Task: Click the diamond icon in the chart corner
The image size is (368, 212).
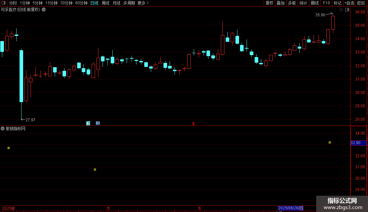Action: pyautogui.click(x=341, y=10)
